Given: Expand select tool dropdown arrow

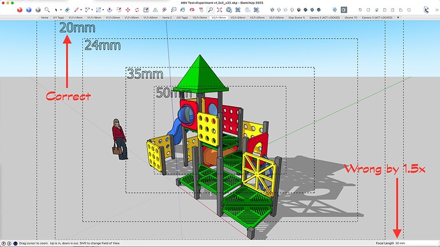Looking at the screenshot, I should [61, 10].
